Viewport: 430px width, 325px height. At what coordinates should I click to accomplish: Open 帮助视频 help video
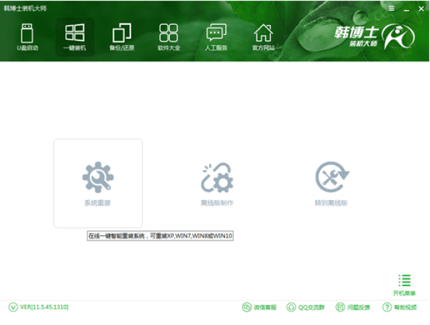click(x=400, y=307)
